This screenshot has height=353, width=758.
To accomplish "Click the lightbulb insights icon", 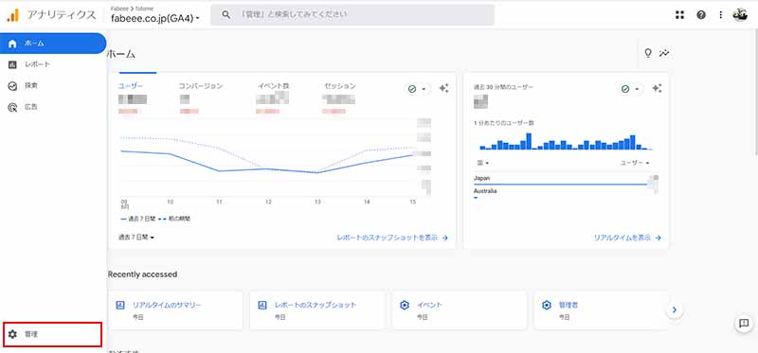I will 648,53.
